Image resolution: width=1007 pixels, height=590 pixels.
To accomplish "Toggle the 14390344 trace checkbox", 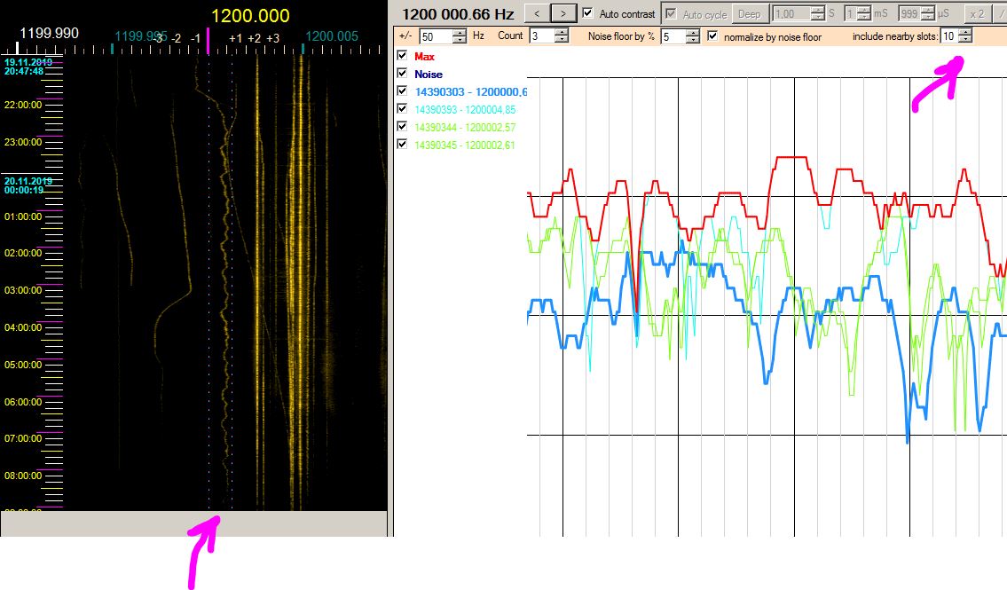I will click(x=402, y=127).
